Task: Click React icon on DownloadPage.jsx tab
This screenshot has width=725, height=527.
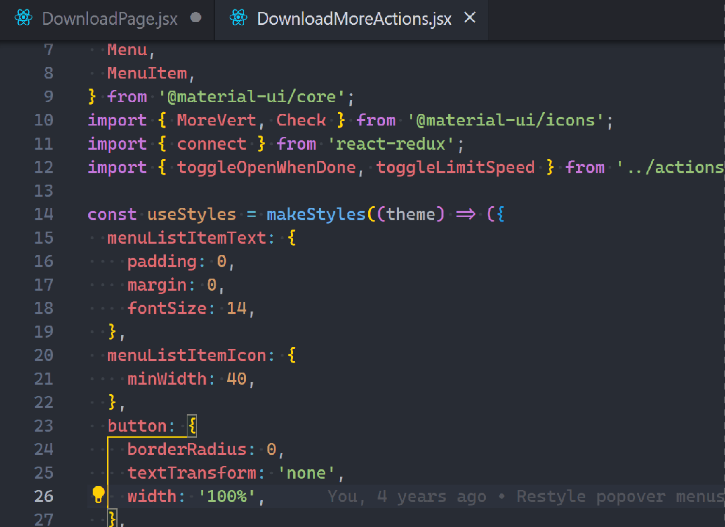Action: click(x=24, y=18)
